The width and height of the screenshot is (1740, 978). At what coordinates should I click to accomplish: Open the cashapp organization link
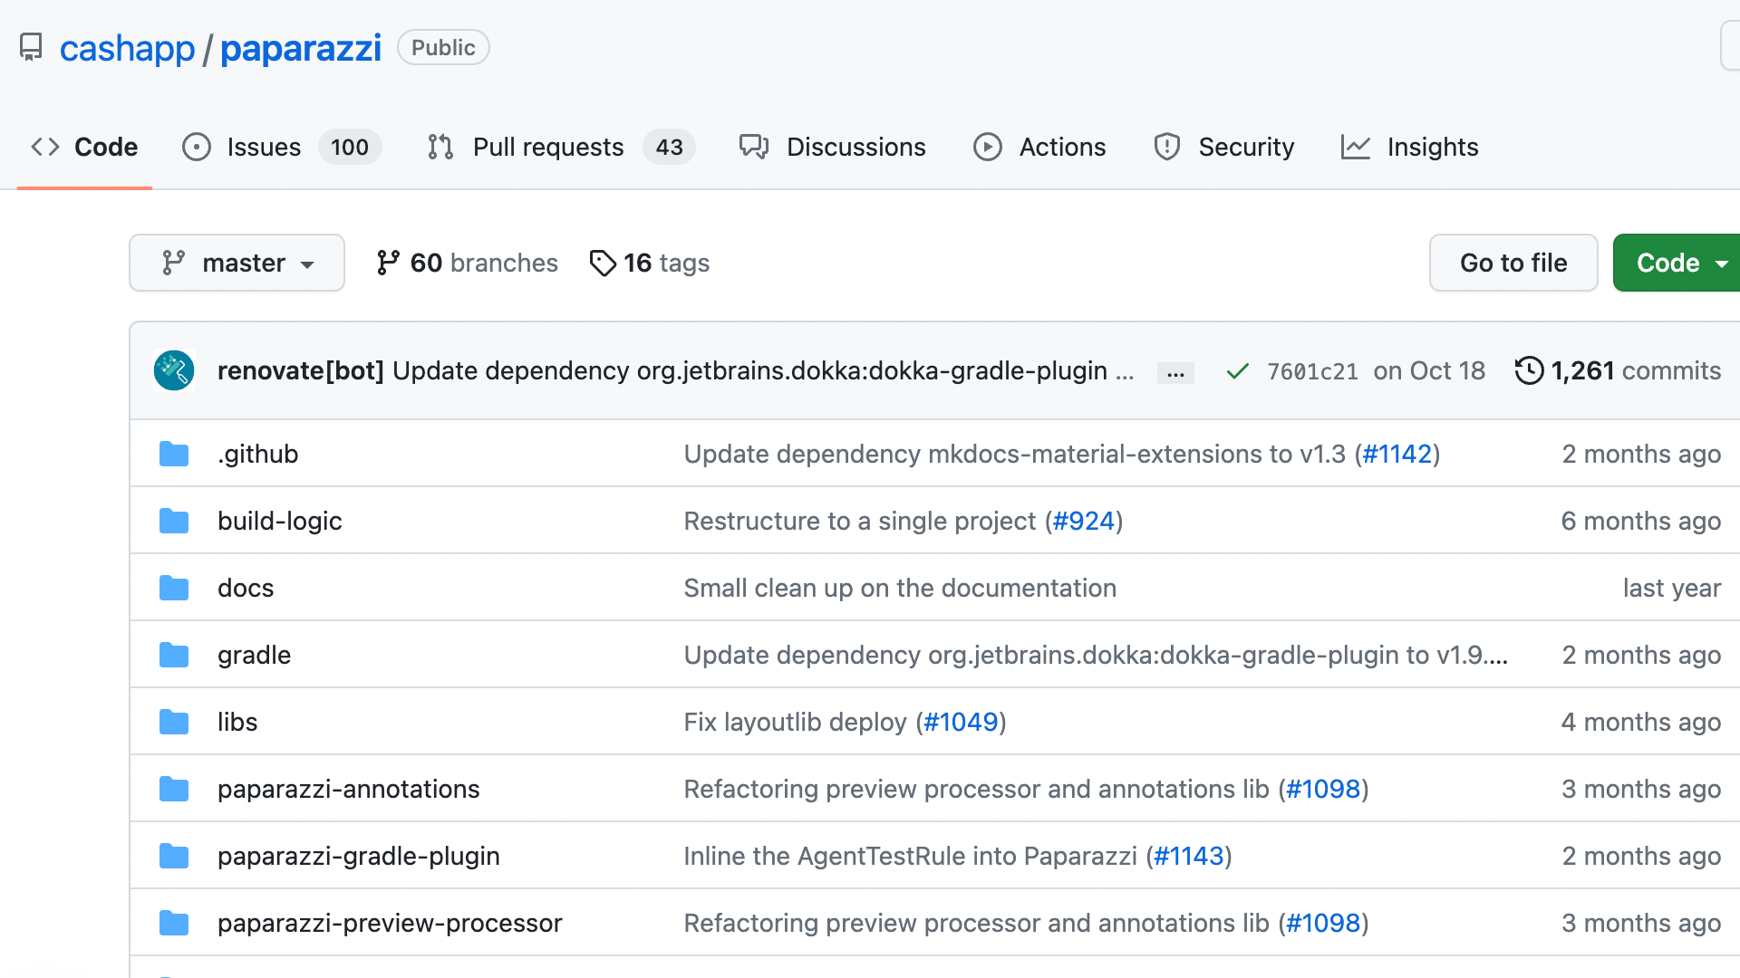[x=127, y=48]
